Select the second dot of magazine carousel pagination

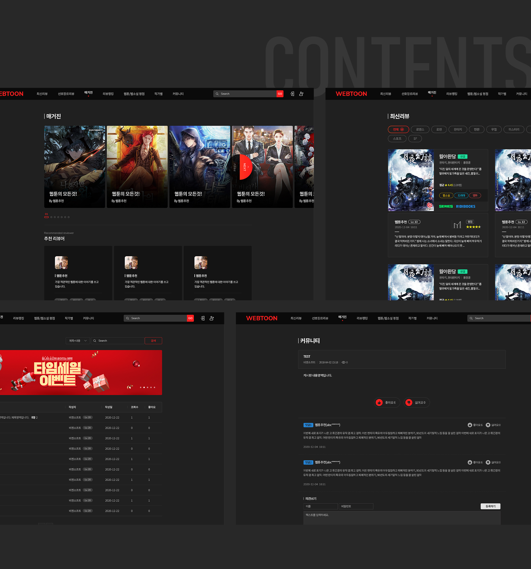pyautogui.click(x=51, y=217)
